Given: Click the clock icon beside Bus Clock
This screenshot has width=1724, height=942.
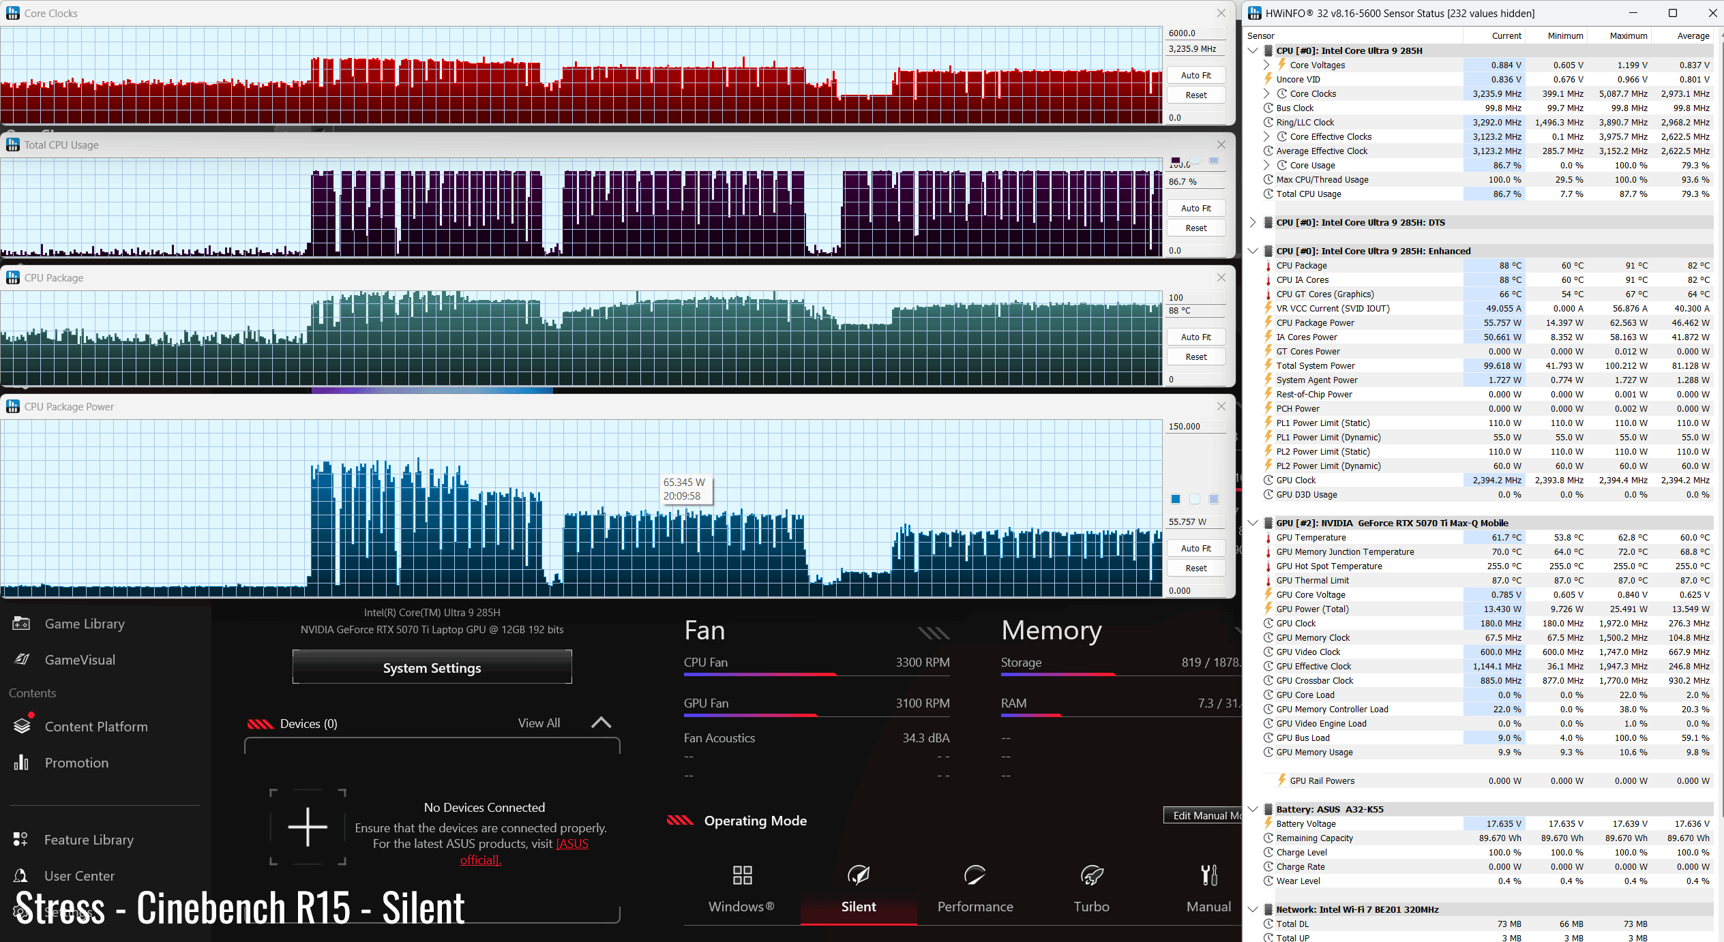Looking at the screenshot, I should tap(1268, 108).
